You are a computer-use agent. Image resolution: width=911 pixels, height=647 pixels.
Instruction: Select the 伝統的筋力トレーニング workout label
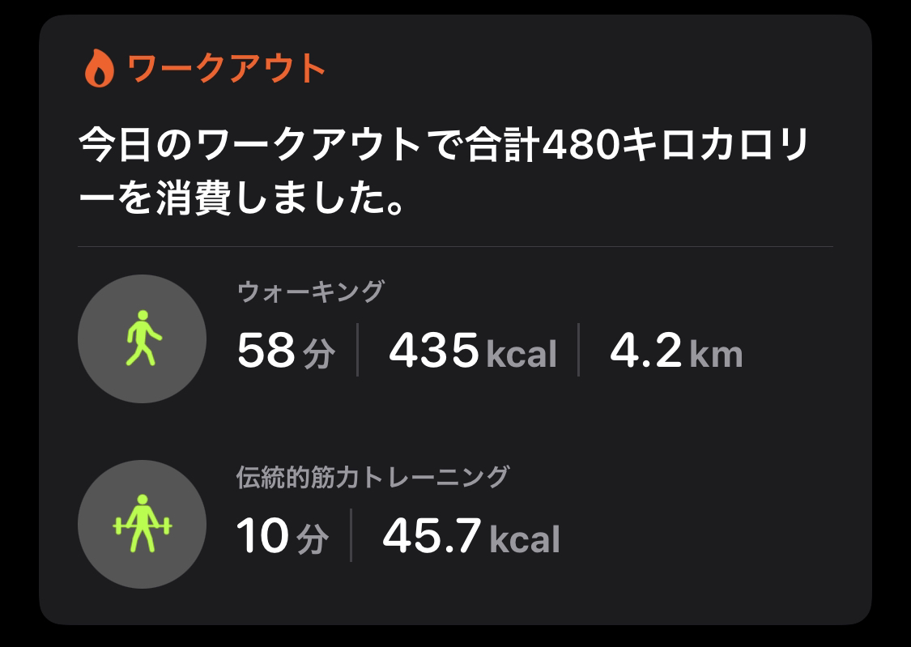click(x=373, y=477)
